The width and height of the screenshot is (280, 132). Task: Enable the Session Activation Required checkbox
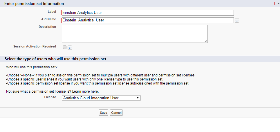point(65,47)
